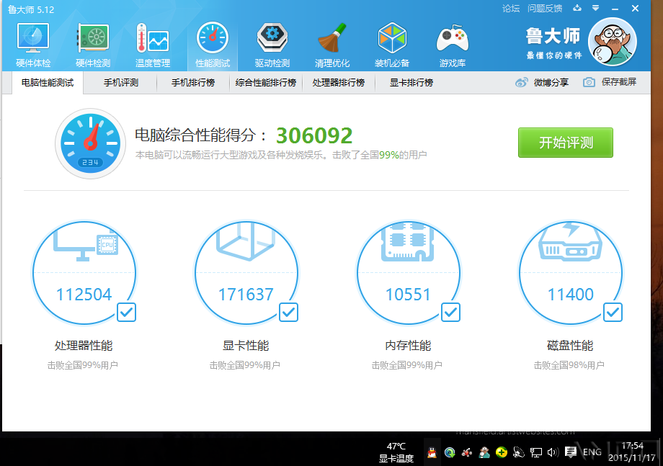Open QQ penguin tray icon
Screen dimensions: 663x466
432,452
